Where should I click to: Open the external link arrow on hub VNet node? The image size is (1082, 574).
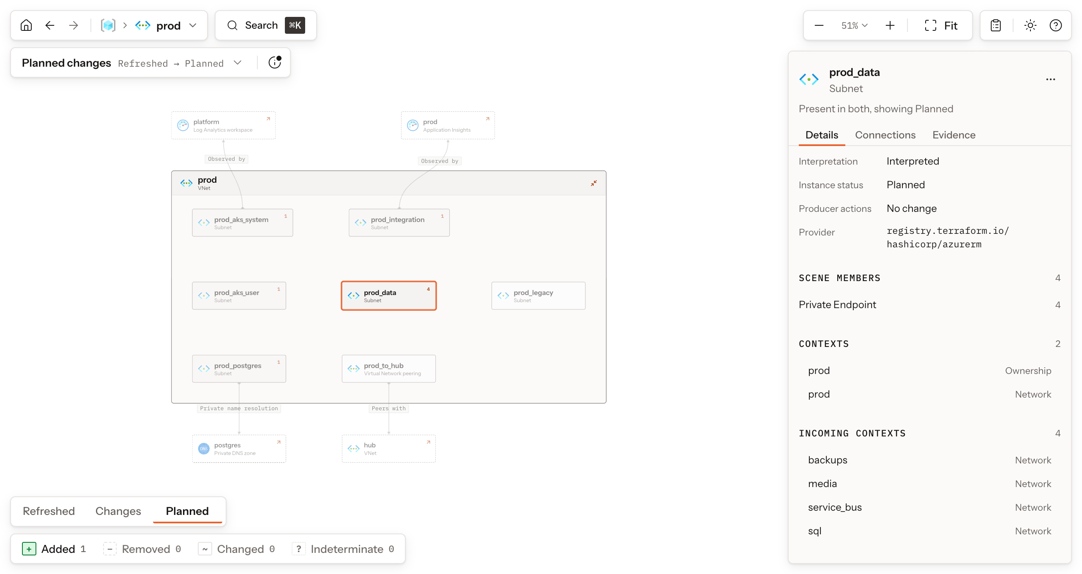click(428, 442)
